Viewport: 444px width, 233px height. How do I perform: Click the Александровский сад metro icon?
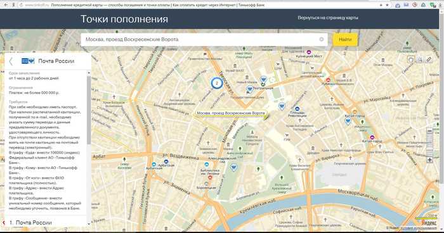207,164
